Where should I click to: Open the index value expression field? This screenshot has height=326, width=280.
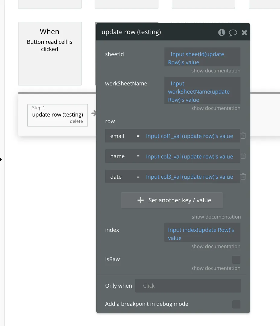202,234
